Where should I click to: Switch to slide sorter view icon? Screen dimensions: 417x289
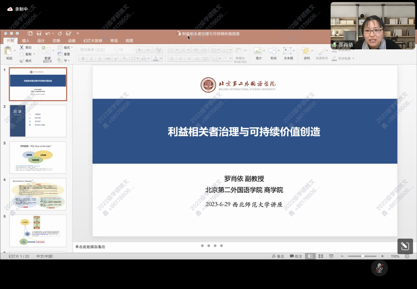[x=321, y=256]
